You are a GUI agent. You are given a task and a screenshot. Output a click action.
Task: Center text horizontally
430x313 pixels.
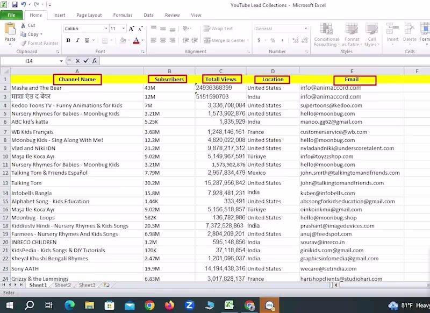[x=163, y=40]
